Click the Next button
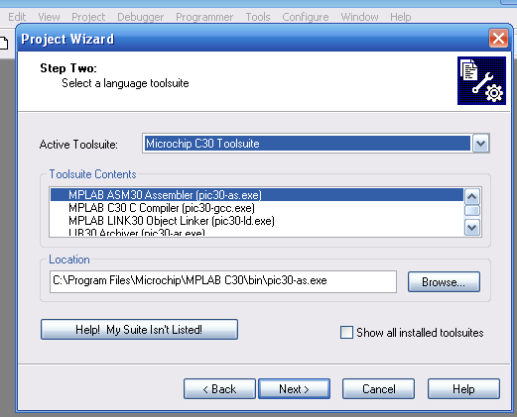 click(x=294, y=389)
